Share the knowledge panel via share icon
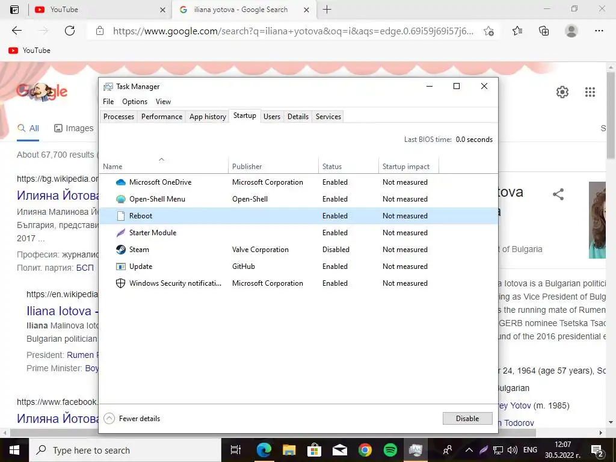Screen dimensions: 616x462 (x=558, y=194)
